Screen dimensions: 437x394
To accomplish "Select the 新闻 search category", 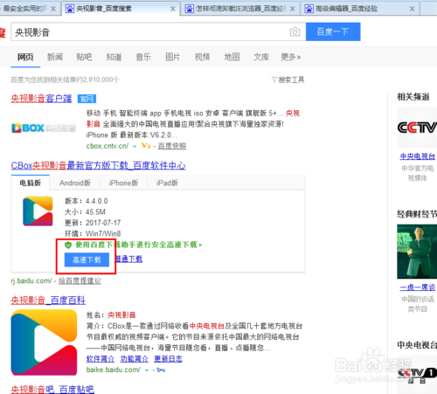I will (55, 57).
